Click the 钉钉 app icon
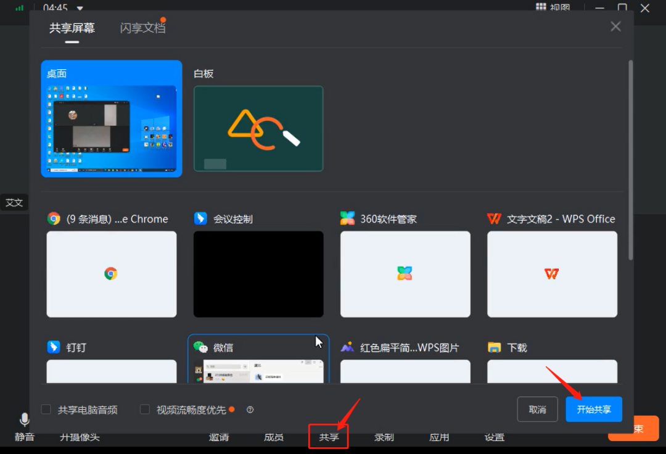666x454 pixels. 54,347
